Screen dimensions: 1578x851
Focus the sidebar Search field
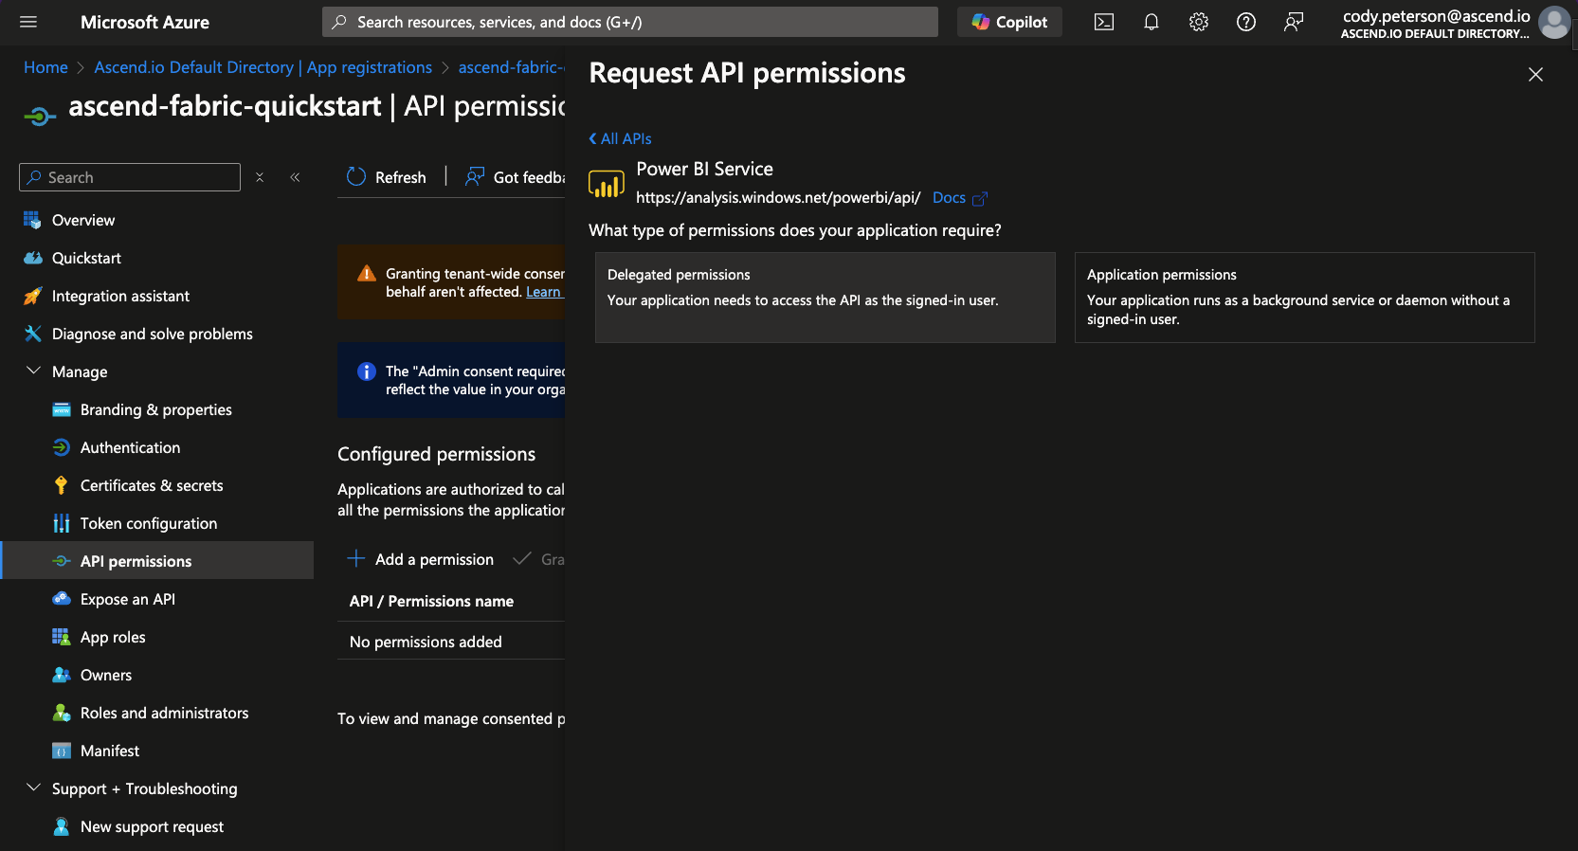pos(130,177)
